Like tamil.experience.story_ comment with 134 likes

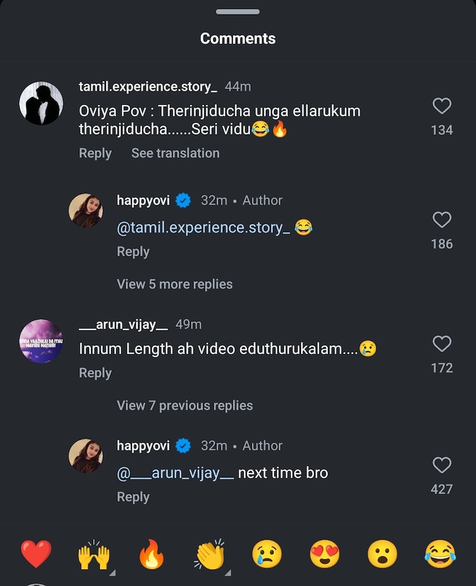click(442, 106)
